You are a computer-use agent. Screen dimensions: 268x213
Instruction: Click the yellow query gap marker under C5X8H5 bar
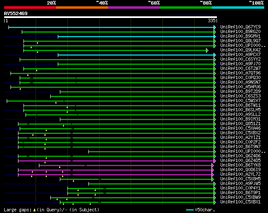click(74, 181)
